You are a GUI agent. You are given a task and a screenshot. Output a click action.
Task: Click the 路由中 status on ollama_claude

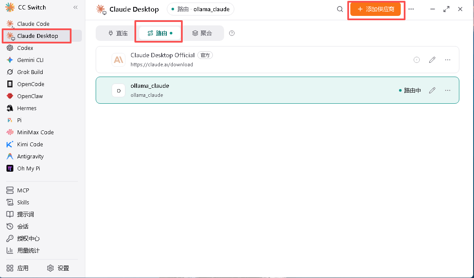(410, 90)
